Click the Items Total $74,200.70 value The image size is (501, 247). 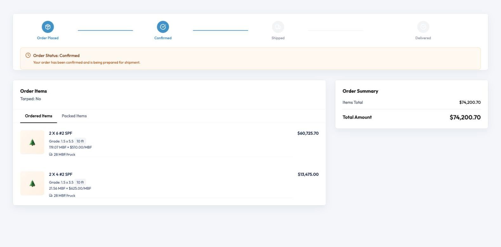tap(470, 102)
